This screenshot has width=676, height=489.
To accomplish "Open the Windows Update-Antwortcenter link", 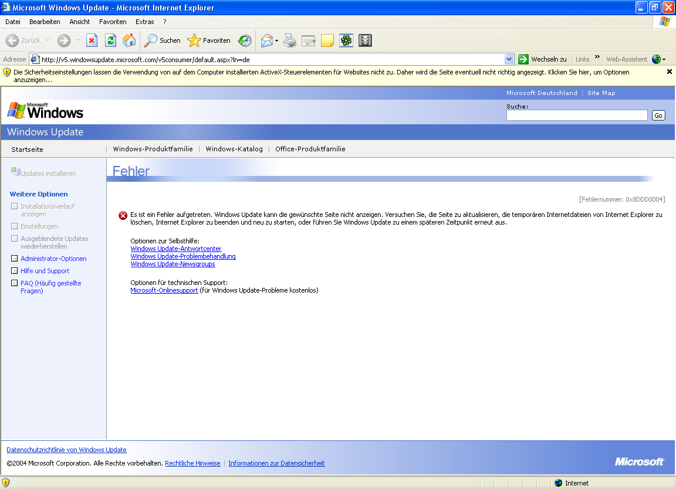I will click(176, 249).
